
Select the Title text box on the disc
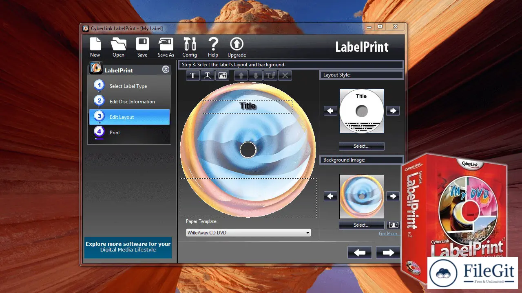(248, 107)
